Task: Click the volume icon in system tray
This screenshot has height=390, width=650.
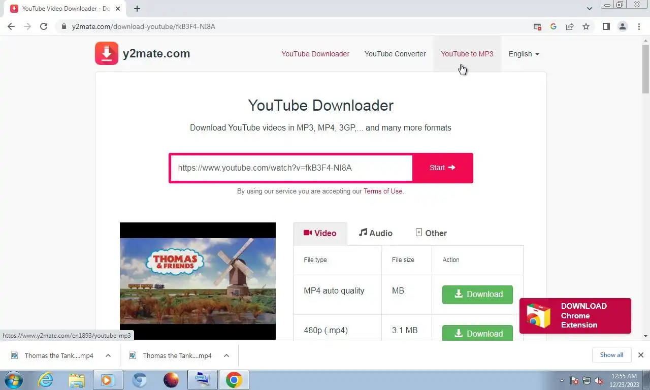Action: (x=599, y=380)
